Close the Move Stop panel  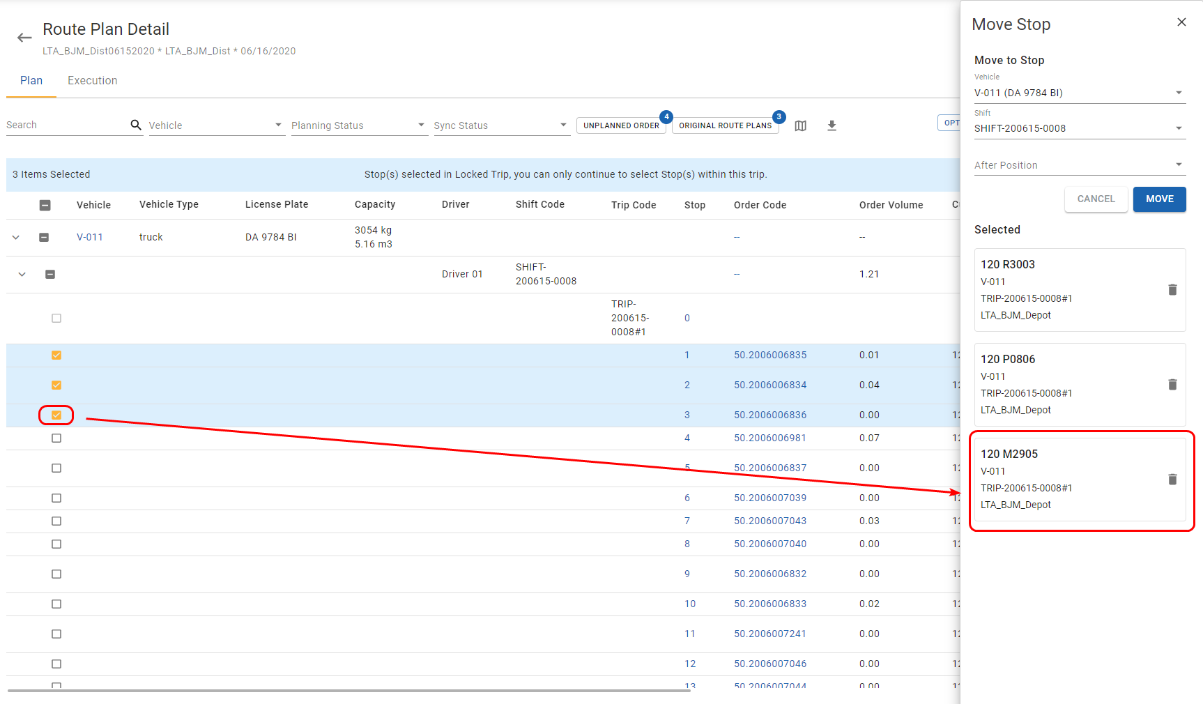tap(1181, 22)
